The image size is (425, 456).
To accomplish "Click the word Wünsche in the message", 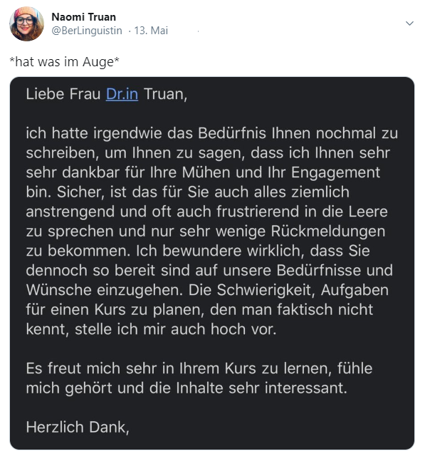I will coord(58,290).
